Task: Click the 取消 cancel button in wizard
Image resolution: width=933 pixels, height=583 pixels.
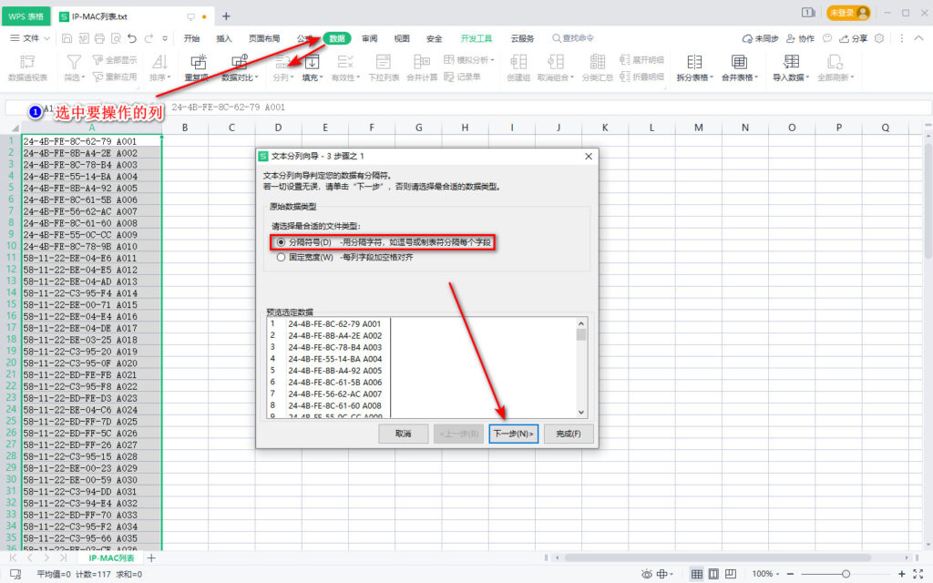Action: point(404,434)
